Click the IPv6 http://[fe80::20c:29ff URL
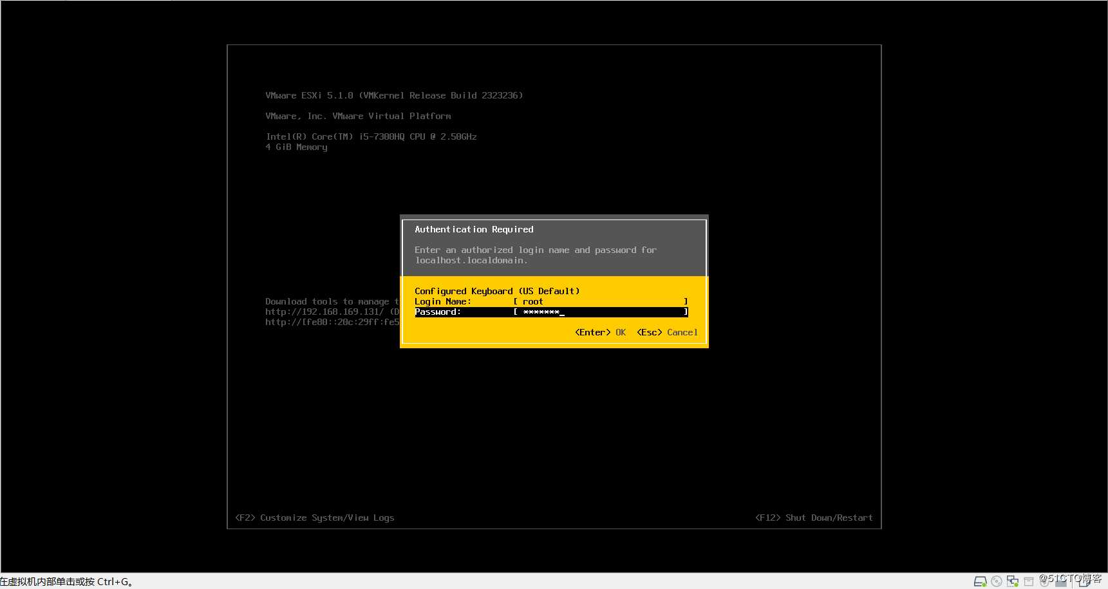This screenshot has width=1108, height=589. (x=332, y=322)
